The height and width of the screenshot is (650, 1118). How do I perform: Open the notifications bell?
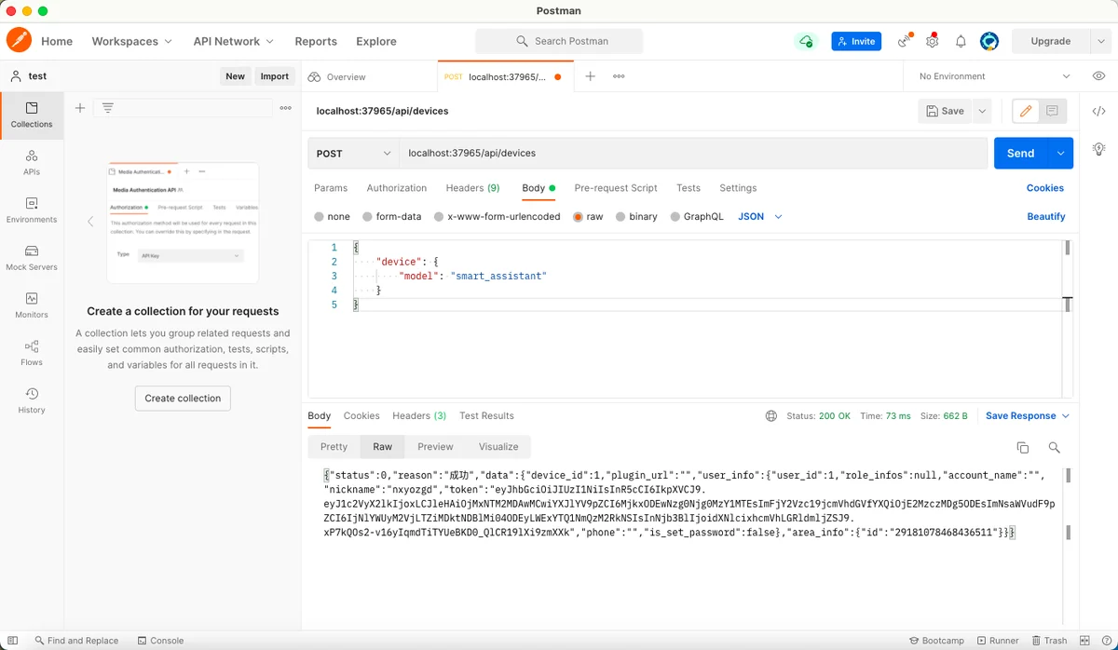click(x=961, y=41)
